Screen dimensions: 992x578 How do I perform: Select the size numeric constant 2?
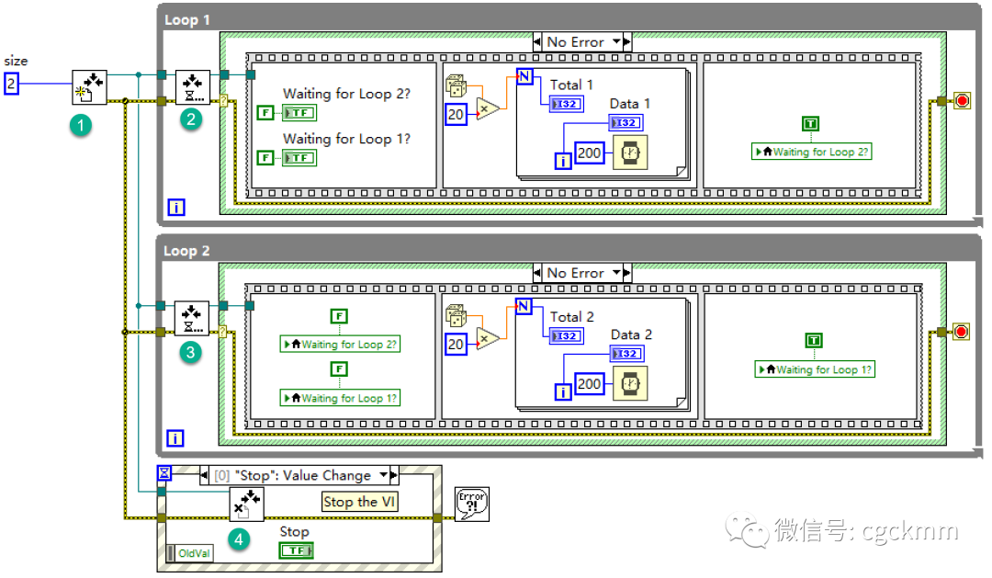(11, 84)
